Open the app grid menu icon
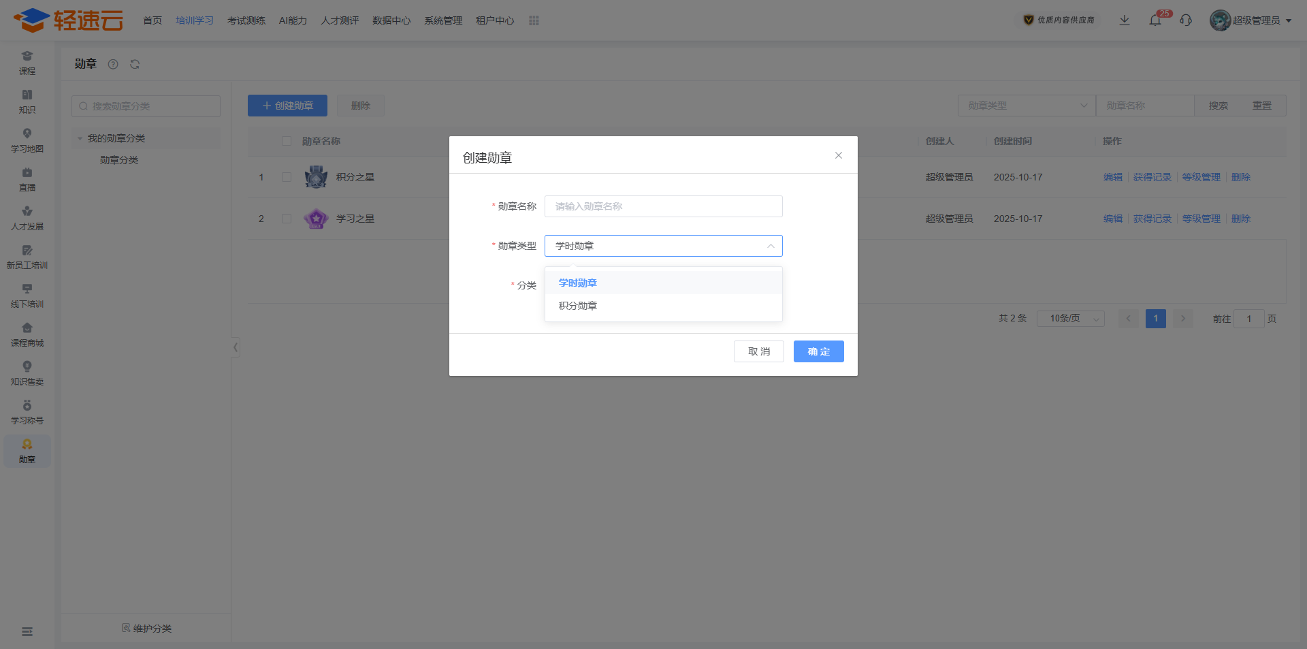The image size is (1307, 649). pos(534,20)
